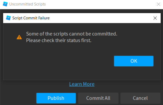163x105 pixels.
Task: Click the orange warning triangle icon
Action: (19, 37)
